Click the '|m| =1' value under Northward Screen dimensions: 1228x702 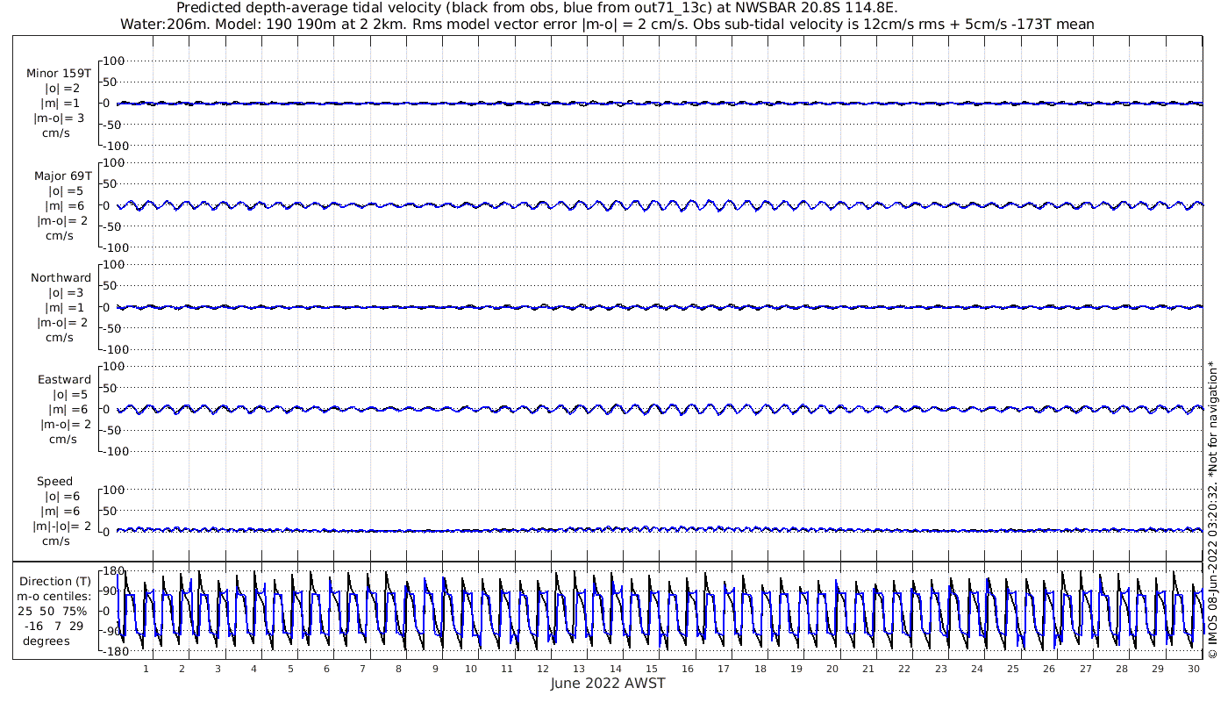tap(64, 307)
